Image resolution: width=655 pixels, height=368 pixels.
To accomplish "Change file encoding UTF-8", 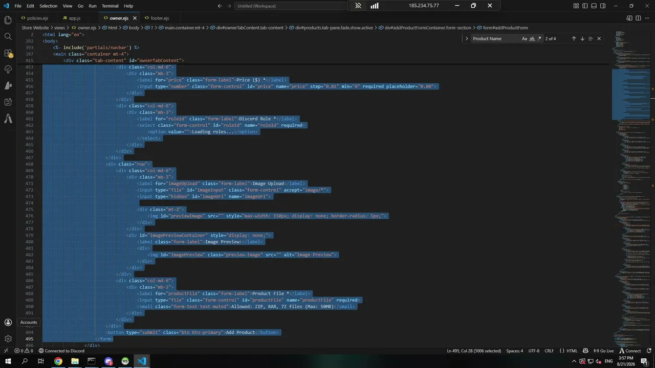I will [x=534, y=351].
